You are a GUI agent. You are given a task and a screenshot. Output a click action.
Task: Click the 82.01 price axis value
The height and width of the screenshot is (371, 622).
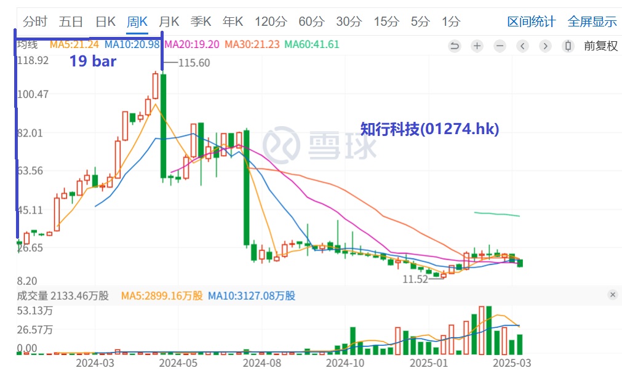click(30, 133)
